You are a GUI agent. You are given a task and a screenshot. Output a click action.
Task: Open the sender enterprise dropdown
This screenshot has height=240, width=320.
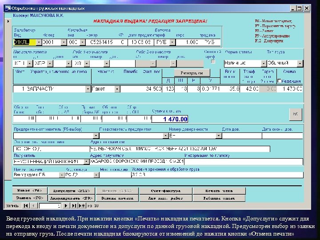click(x=96, y=136)
